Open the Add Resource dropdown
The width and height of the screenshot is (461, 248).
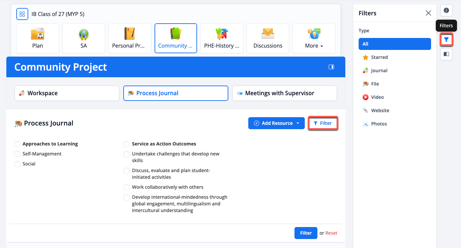(x=276, y=123)
